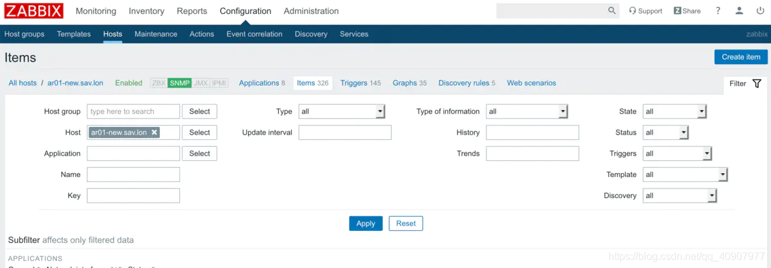
Task: Click the Enabled status link
Action: (x=128, y=83)
